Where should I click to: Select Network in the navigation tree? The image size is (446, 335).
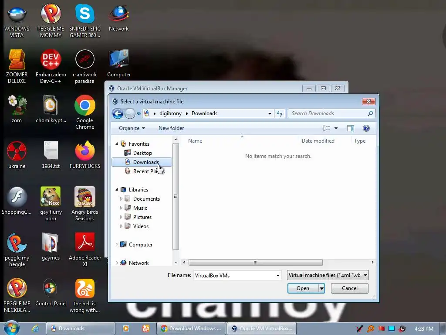(139, 263)
